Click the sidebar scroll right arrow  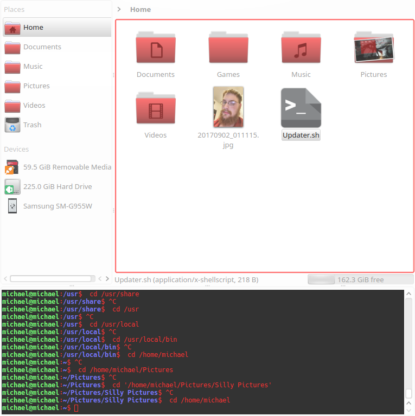click(x=107, y=278)
